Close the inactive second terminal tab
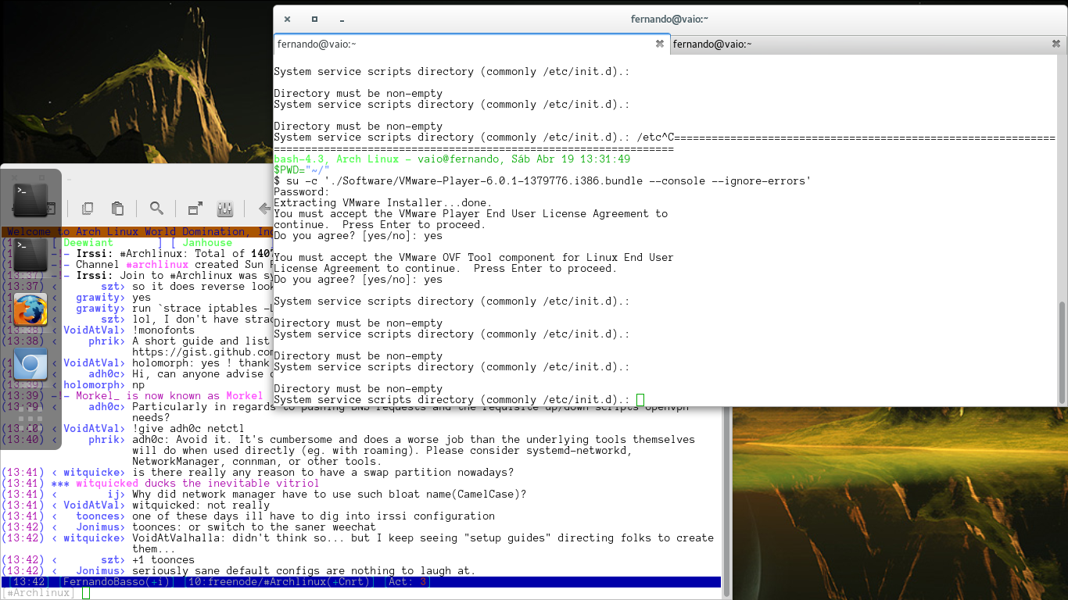The width and height of the screenshot is (1068, 600). [1055, 45]
